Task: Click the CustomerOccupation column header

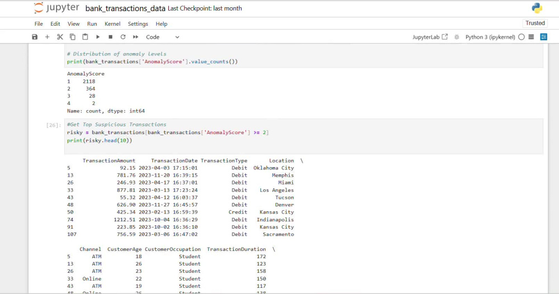Action: pyautogui.click(x=173, y=249)
